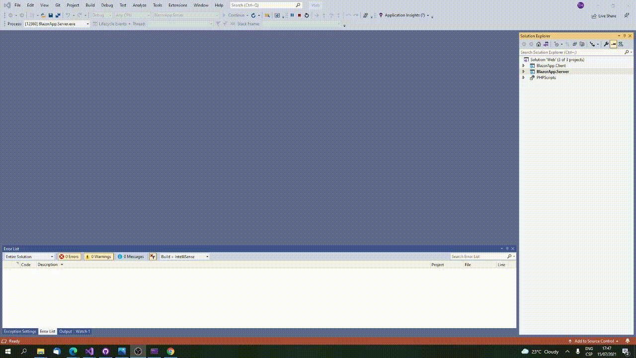This screenshot has height=358, width=636.
Task: Open Chrome from the taskbar
Action: point(170,351)
